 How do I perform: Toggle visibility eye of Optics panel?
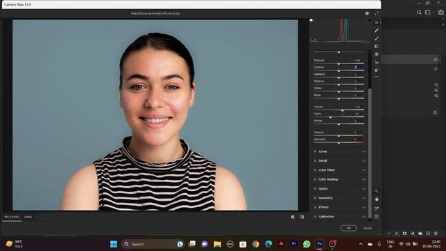coord(364,189)
